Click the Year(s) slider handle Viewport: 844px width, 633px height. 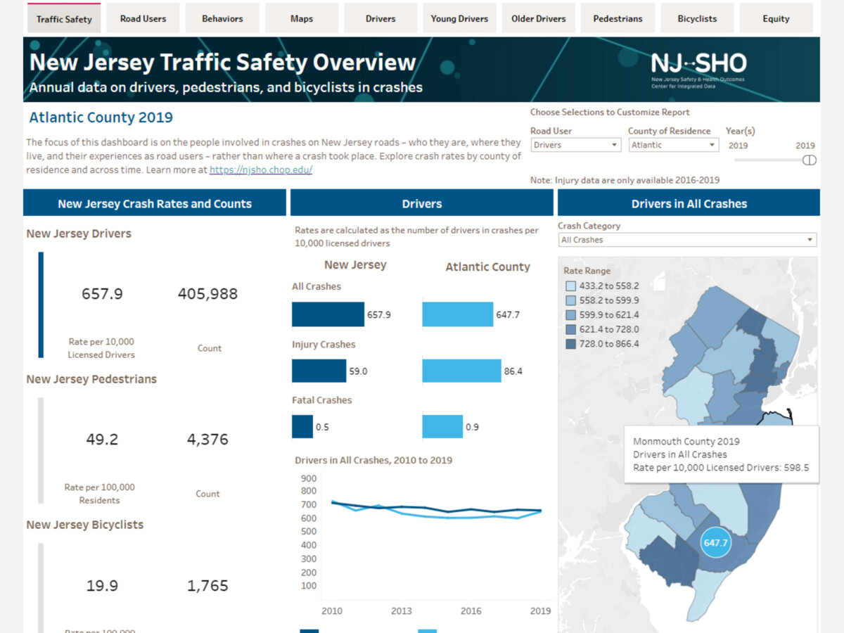[x=809, y=160]
